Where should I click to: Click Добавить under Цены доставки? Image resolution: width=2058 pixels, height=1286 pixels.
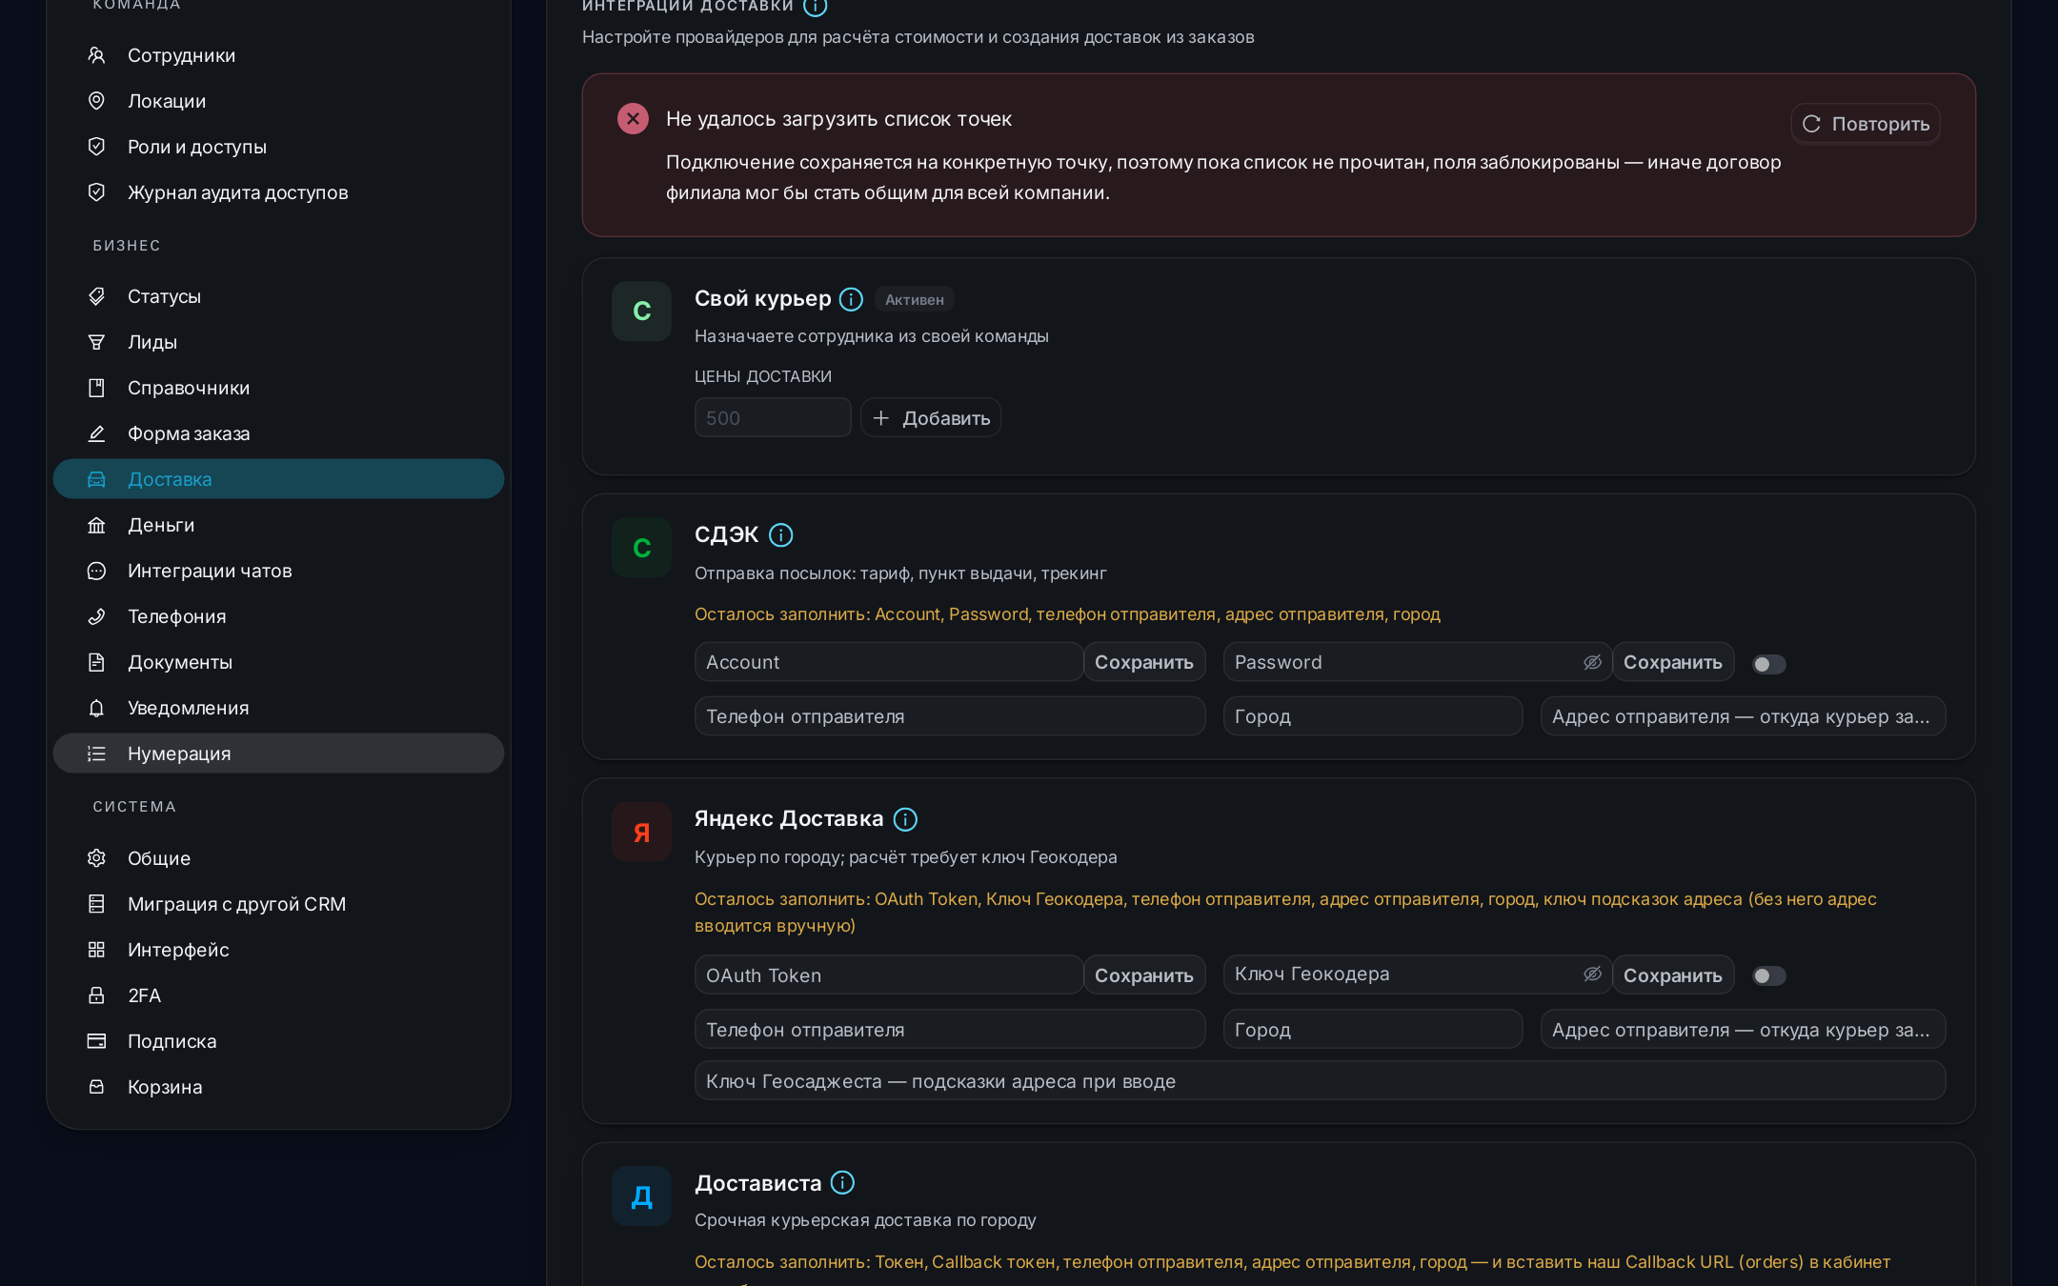pyautogui.click(x=931, y=418)
